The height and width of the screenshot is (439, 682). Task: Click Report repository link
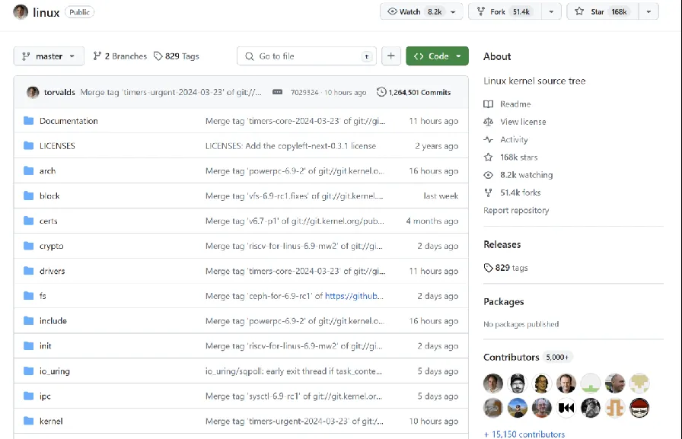[x=516, y=211]
